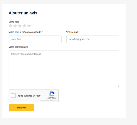Click the 'Votre note' label

tap(14, 22)
